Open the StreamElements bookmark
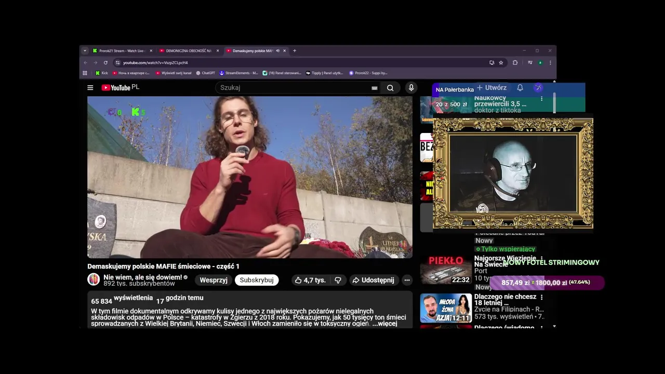 pyautogui.click(x=239, y=73)
